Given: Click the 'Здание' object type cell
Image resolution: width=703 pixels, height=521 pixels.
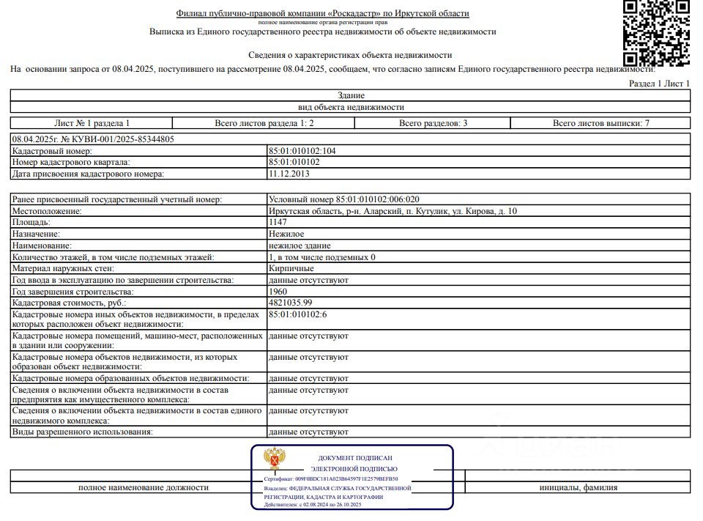Looking at the screenshot, I should point(351,95).
